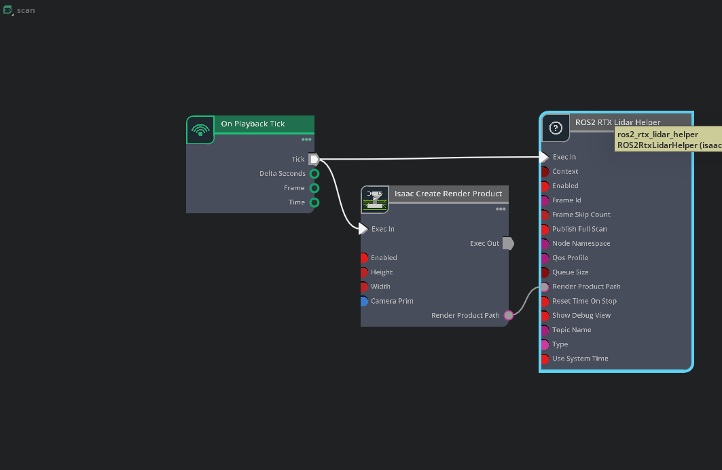Click the Exec In port on Isaac Create Render Product
722x470 pixels.
(363, 229)
